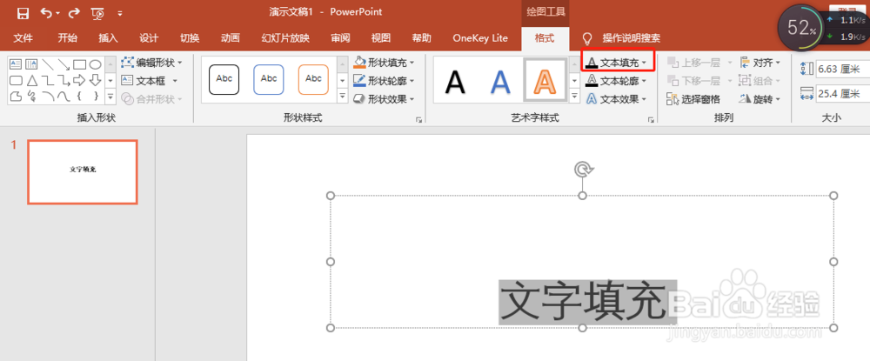Select the right brace shape
Image resolution: width=870 pixels, height=361 pixels.
point(96,97)
